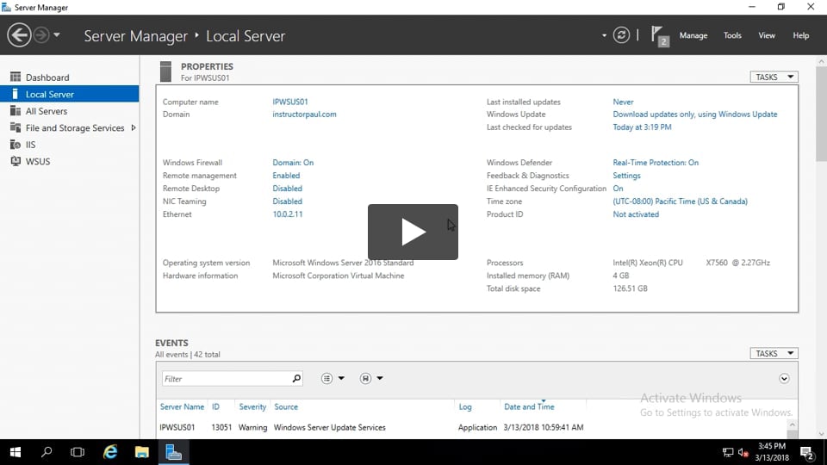Launch Internet Explorer from the taskbar
The width and height of the screenshot is (827, 465).
pyautogui.click(x=110, y=452)
